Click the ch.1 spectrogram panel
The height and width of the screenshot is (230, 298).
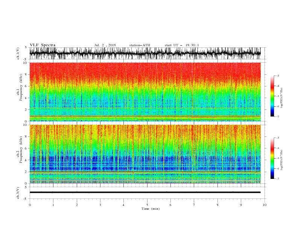145,92
